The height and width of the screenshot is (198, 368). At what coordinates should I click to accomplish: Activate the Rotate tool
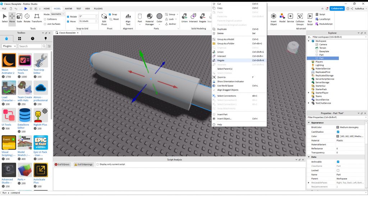[27, 17]
